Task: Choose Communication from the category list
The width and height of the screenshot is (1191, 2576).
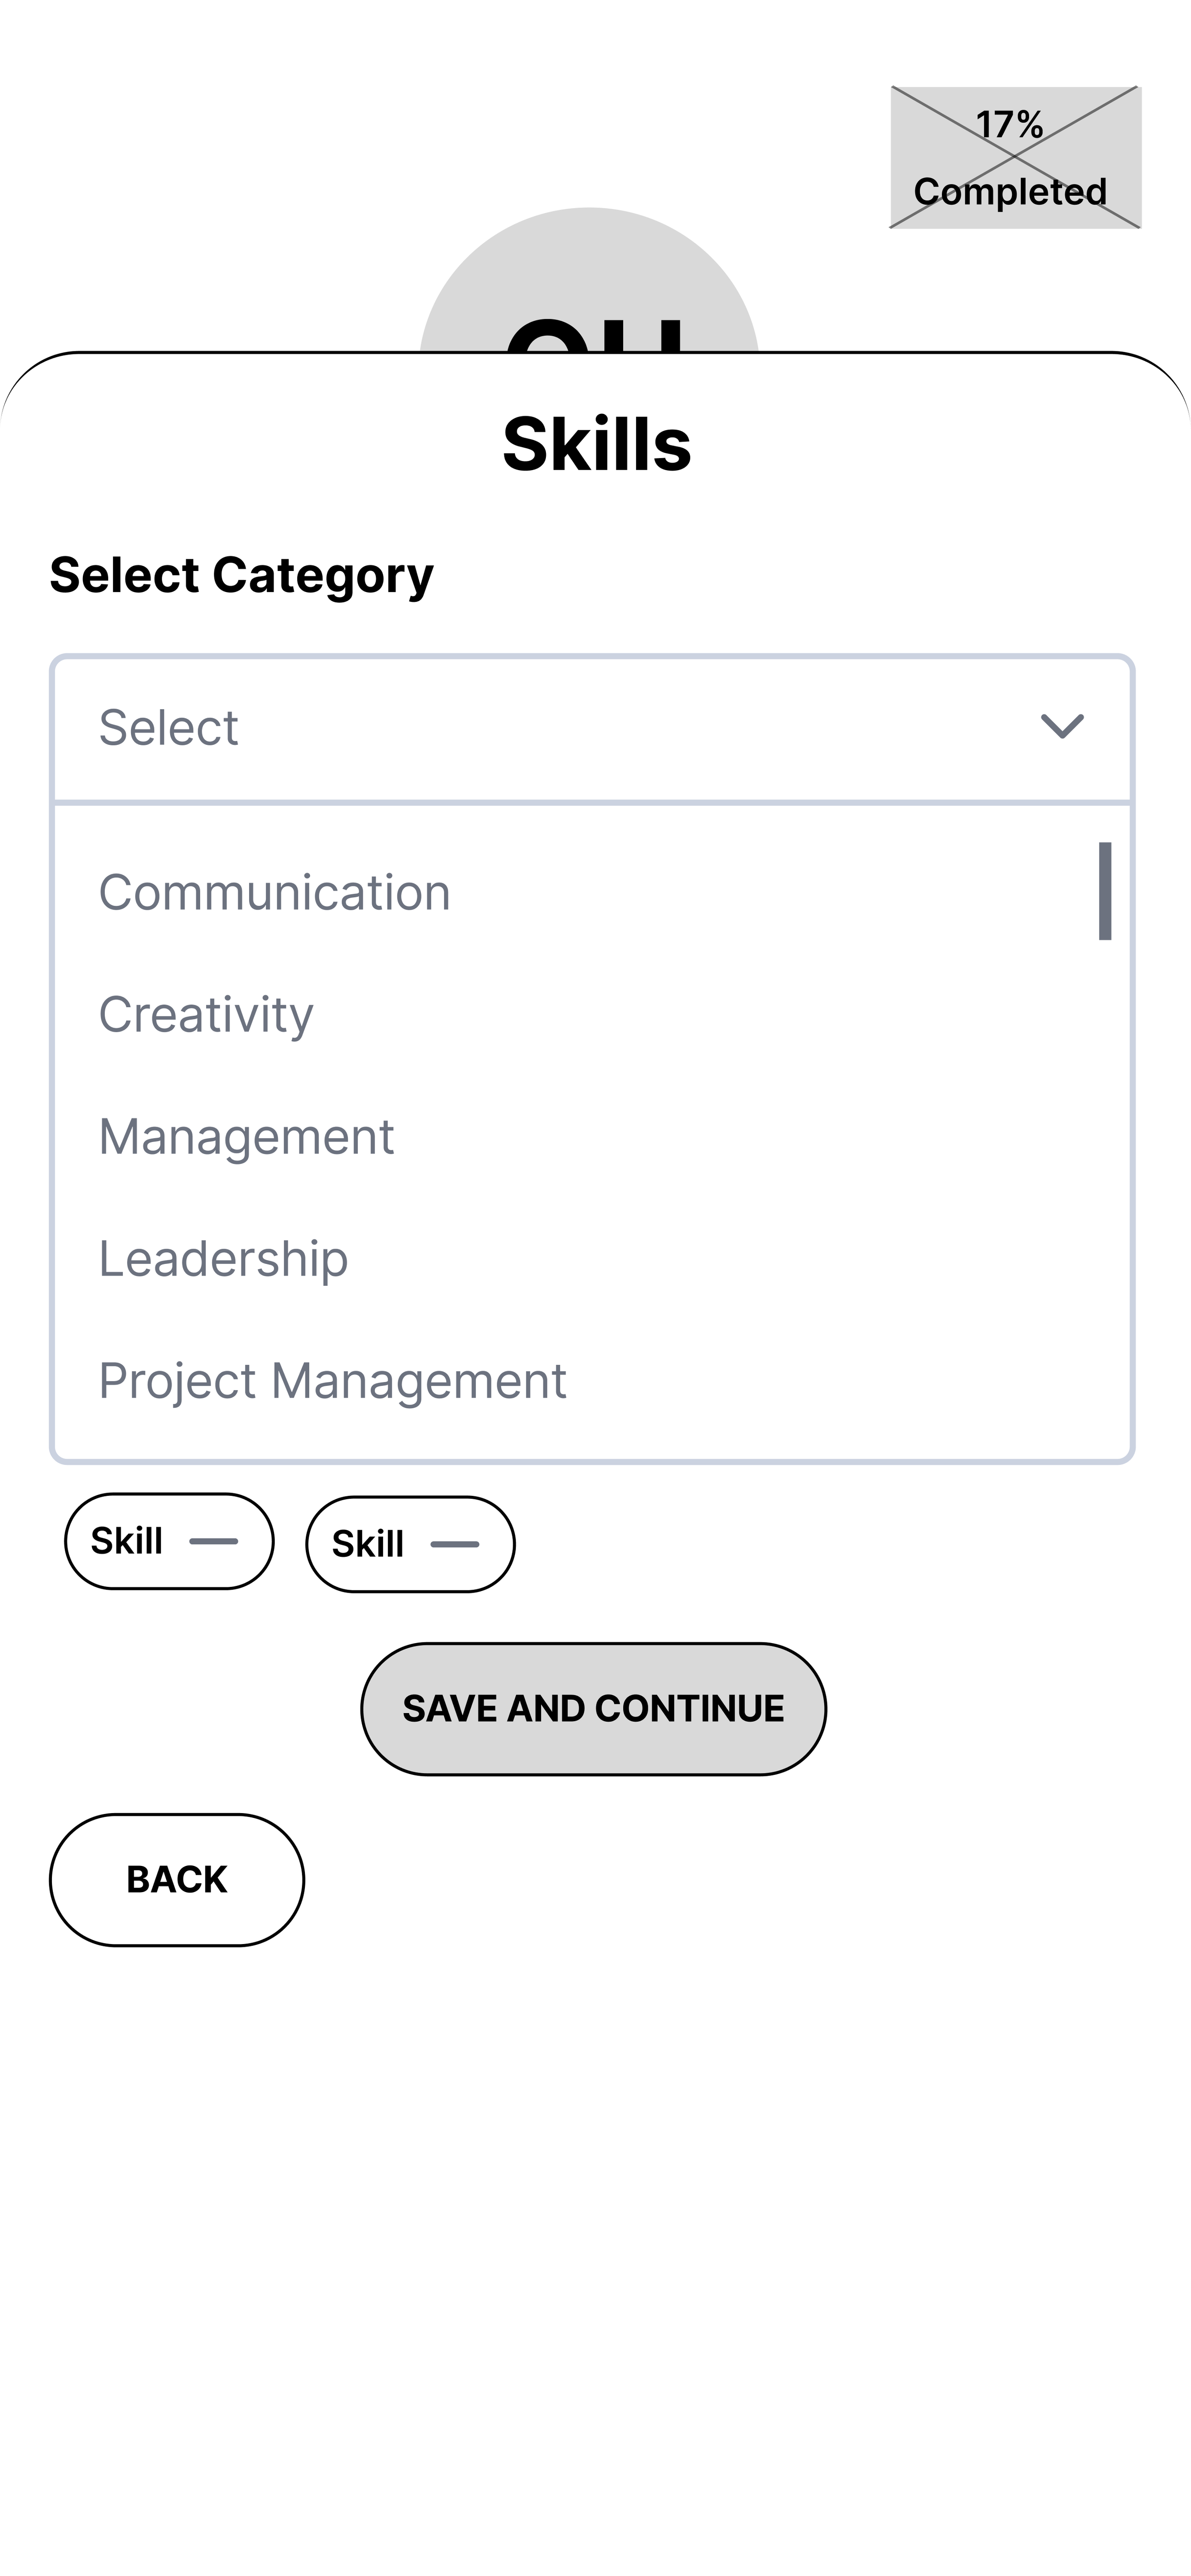Action: pos(274,892)
